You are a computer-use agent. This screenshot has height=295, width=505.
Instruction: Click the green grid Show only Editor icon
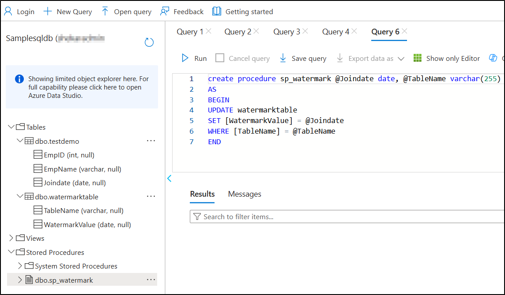tap(418, 58)
